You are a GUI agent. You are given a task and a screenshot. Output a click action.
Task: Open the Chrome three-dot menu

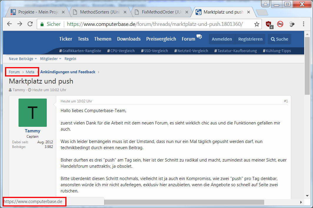(303, 24)
